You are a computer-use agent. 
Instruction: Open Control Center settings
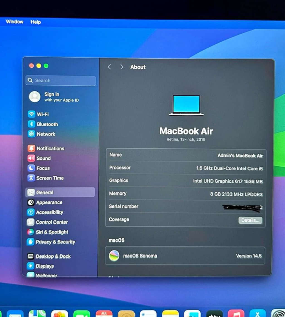[x=31, y=222]
